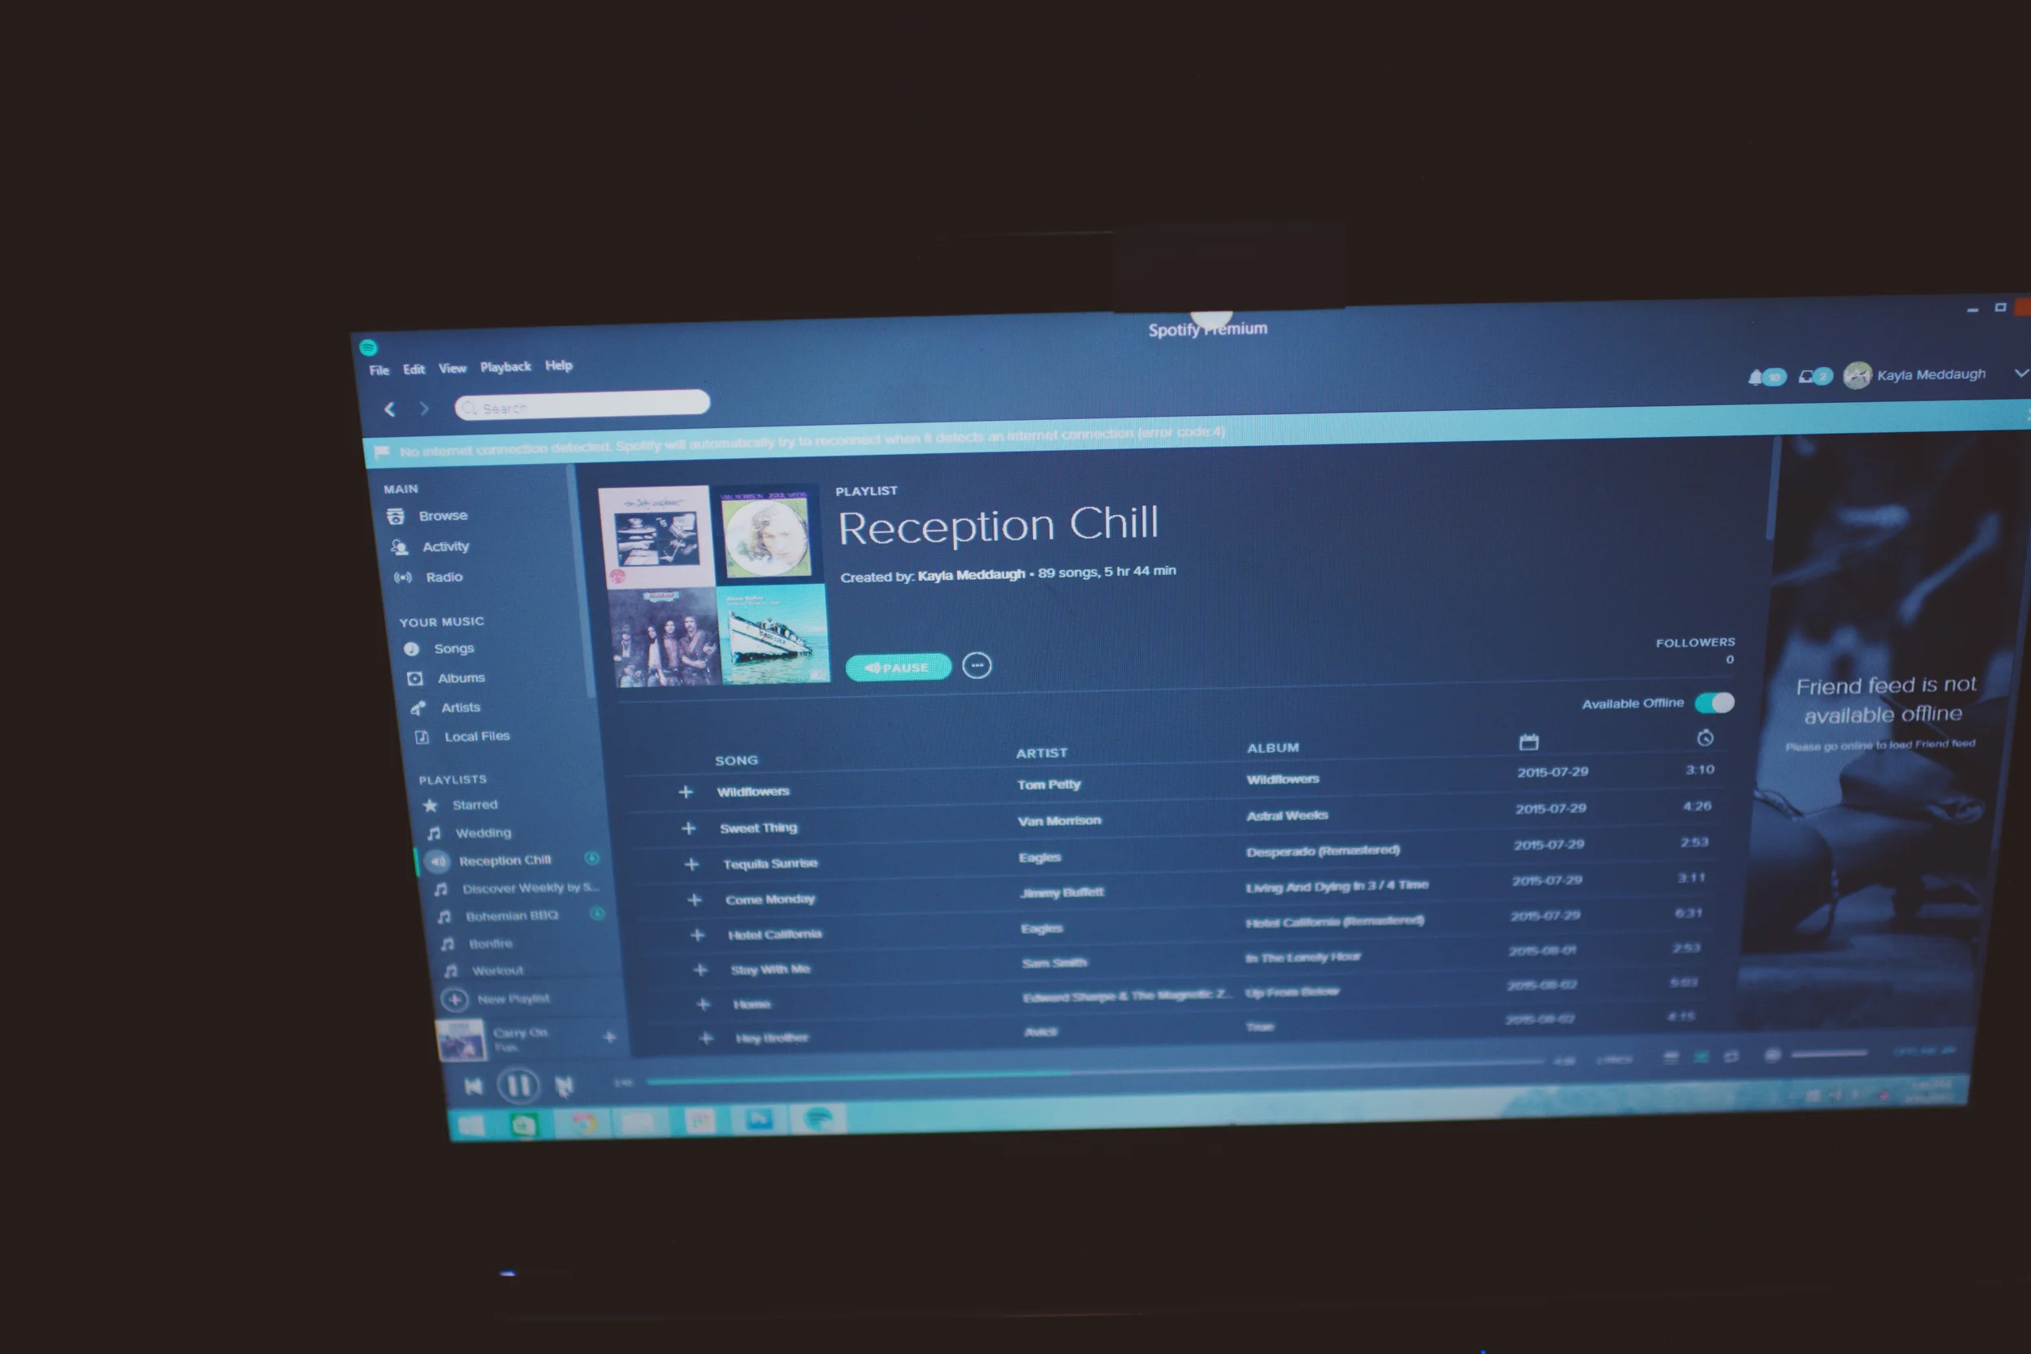This screenshot has width=2031, height=1354.
Task: Go forward with the right arrow
Action: [424, 409]
